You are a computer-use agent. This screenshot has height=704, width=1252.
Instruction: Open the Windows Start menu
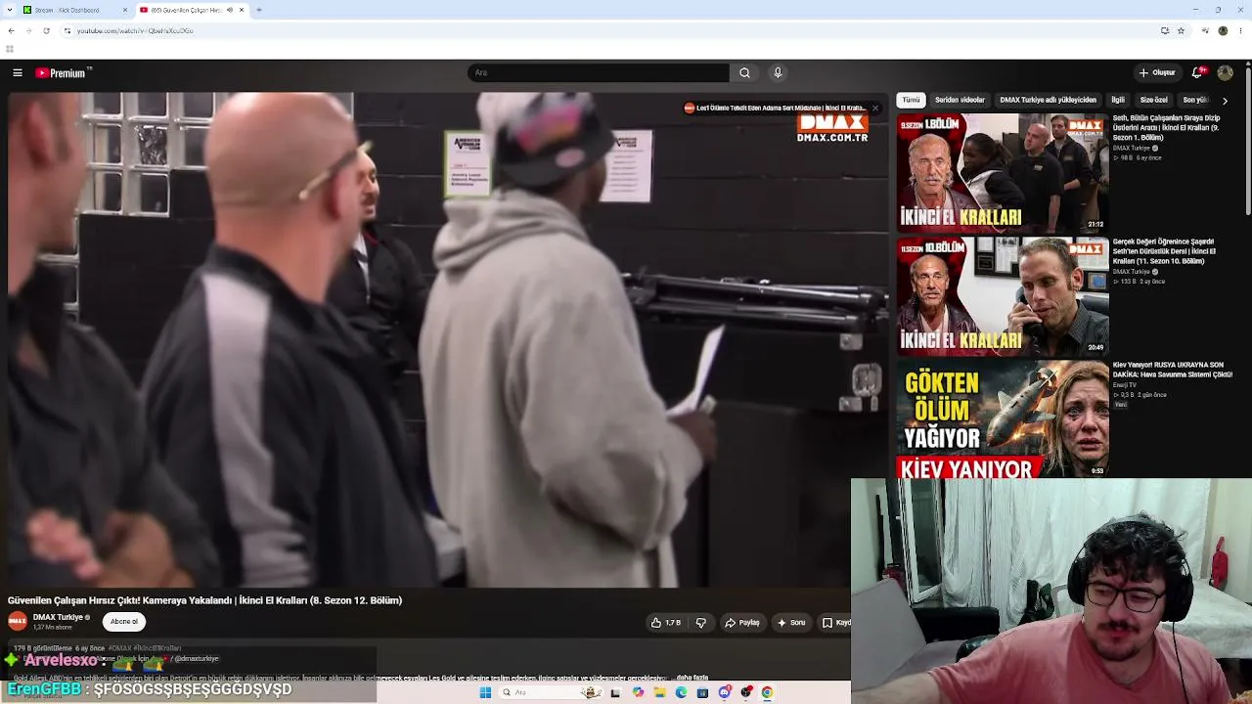click(x=485, y=692)
